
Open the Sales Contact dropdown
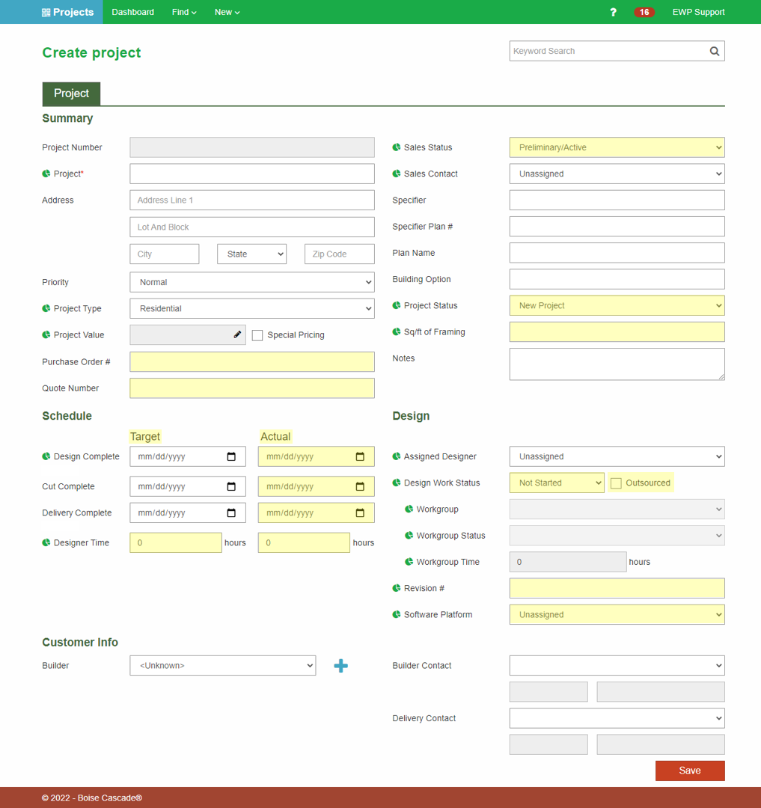click(x=617, y=174)
